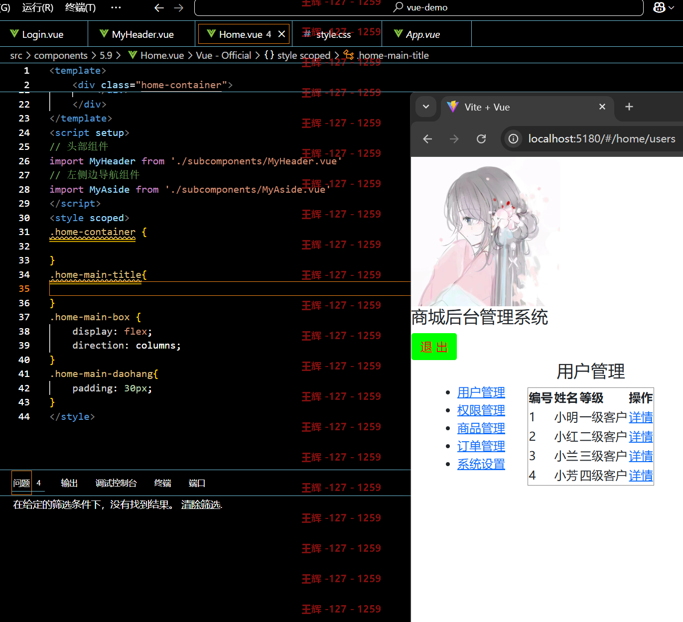Click the 商城后台管理系统 page title
Image resolution: width=683 pixels, height=622 pixels.
point(479,317)
